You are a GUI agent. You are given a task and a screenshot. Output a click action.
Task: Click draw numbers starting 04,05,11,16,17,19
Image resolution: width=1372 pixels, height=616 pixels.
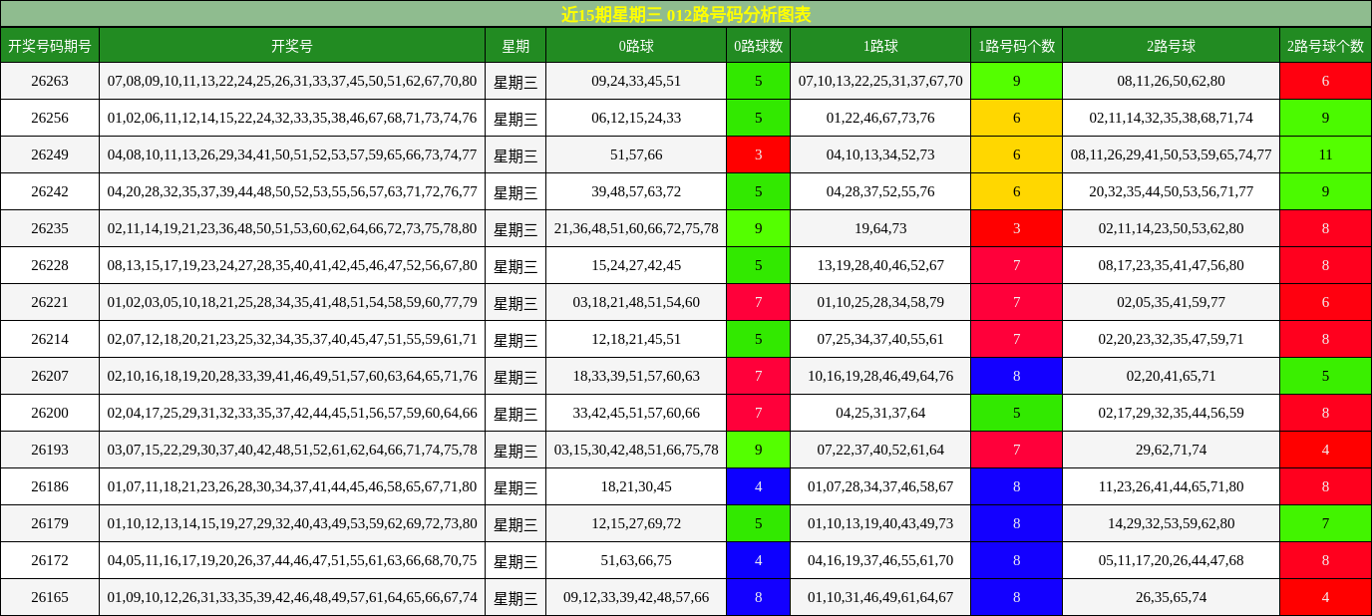pyautogui.click(x=292, y=560)
